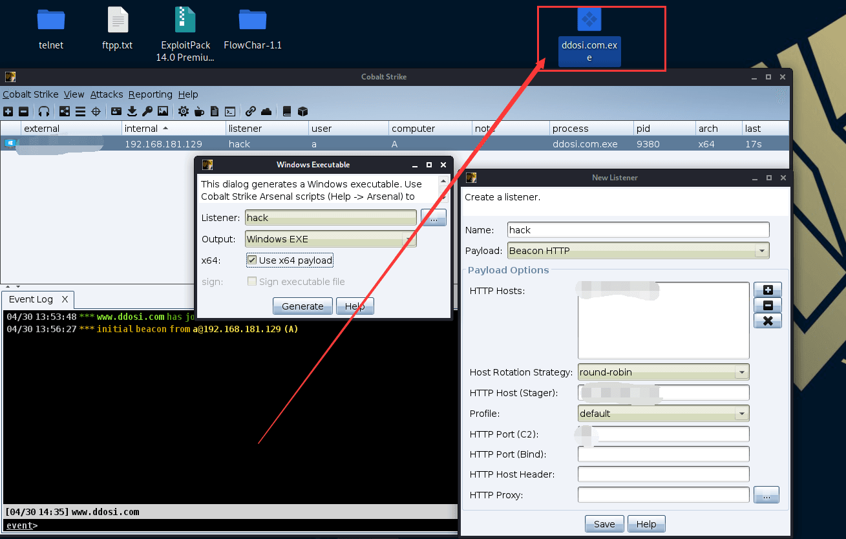
Task: Click the Listener field containing hack
Action: [331, 218]
